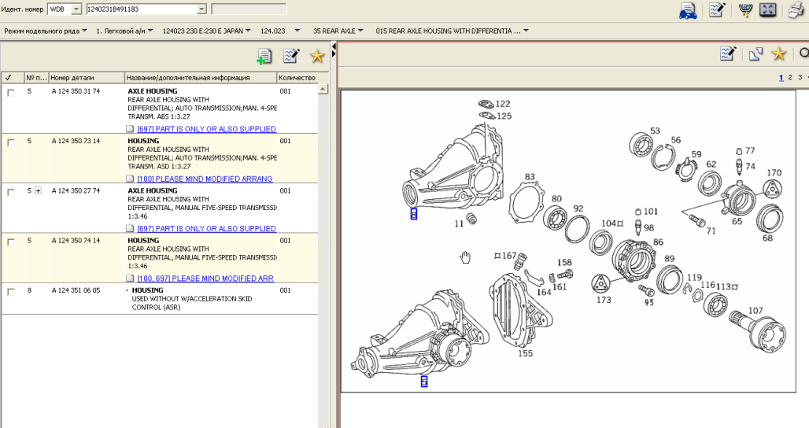Select checkbox for housing A 124 351 06 05
The image size is (809, 428).
[x=10, y=291]
